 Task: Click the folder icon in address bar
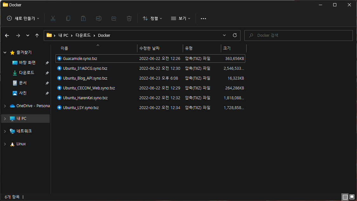(x=49, y=35)
